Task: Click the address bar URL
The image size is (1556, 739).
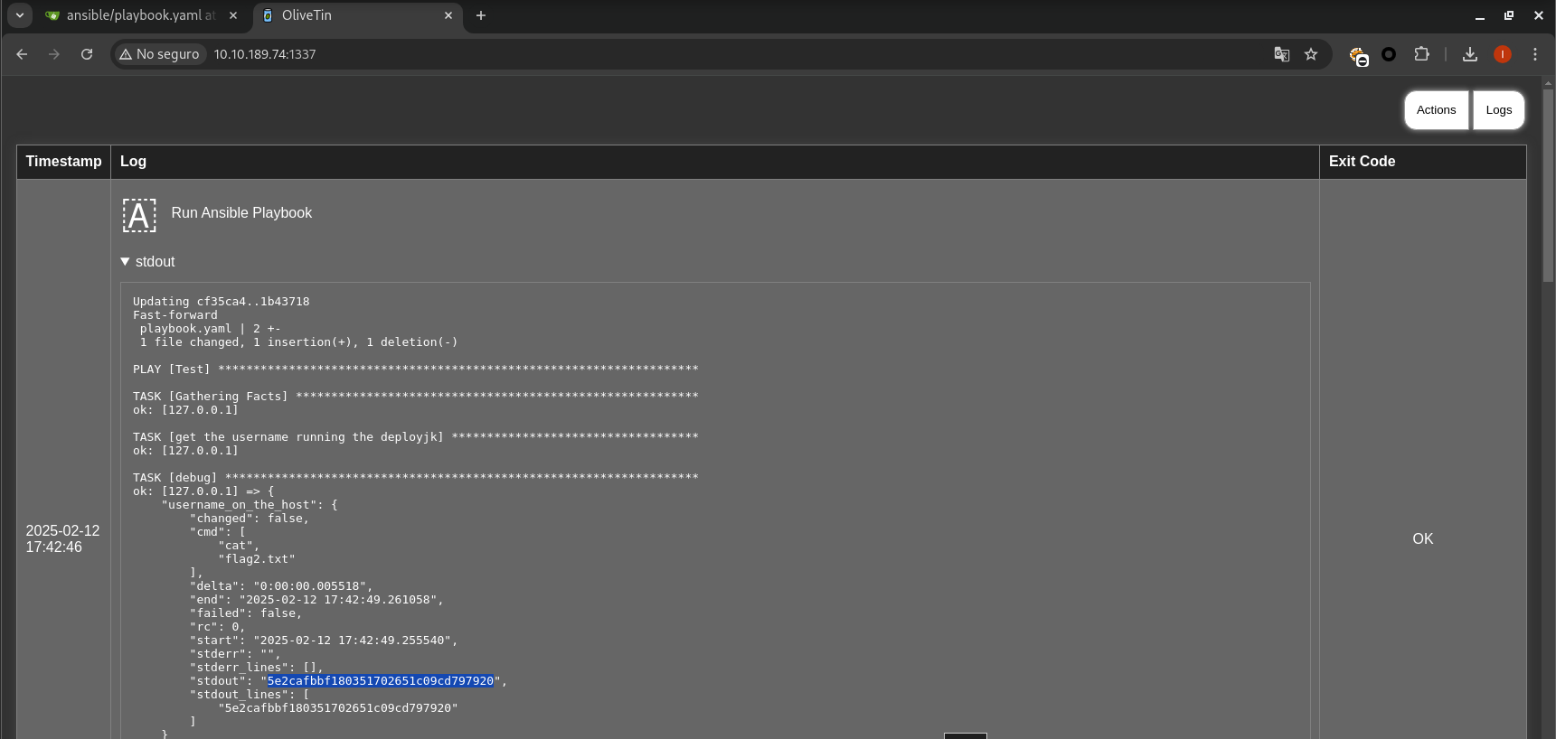Action: (265, 54)
